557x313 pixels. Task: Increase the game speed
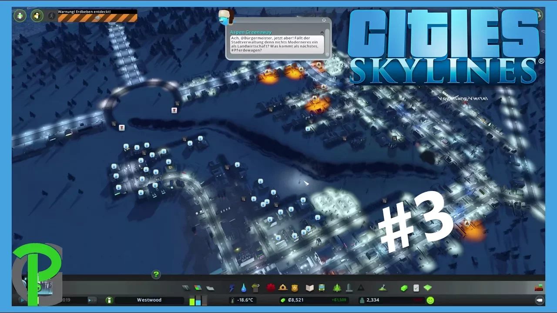(x=92, y=300)
